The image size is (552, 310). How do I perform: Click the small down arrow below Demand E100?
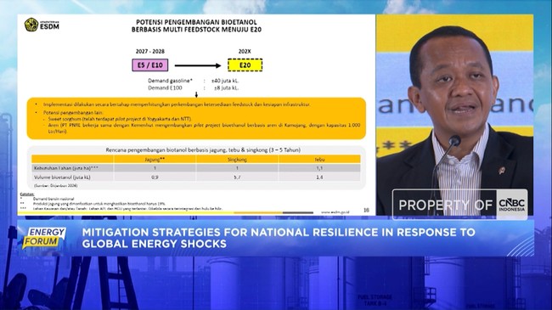pos(196,94)
